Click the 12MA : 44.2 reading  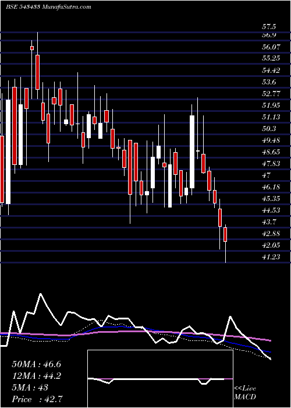pyautogui.click(x=36, y=376)
